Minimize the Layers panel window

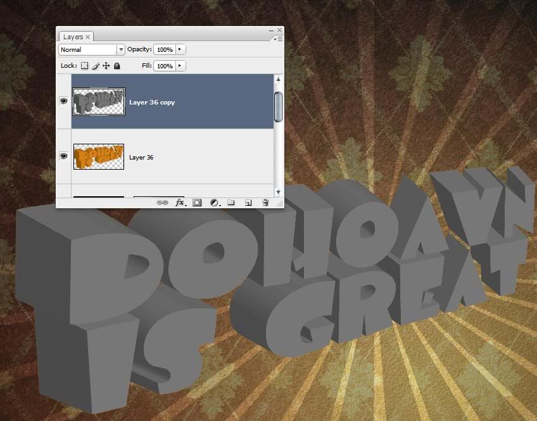pyautogui.click(x=271, y=30)
